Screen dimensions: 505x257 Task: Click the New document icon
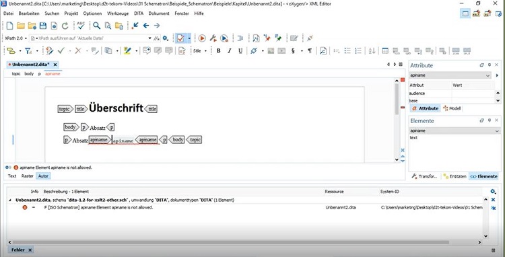coord(9,26)
